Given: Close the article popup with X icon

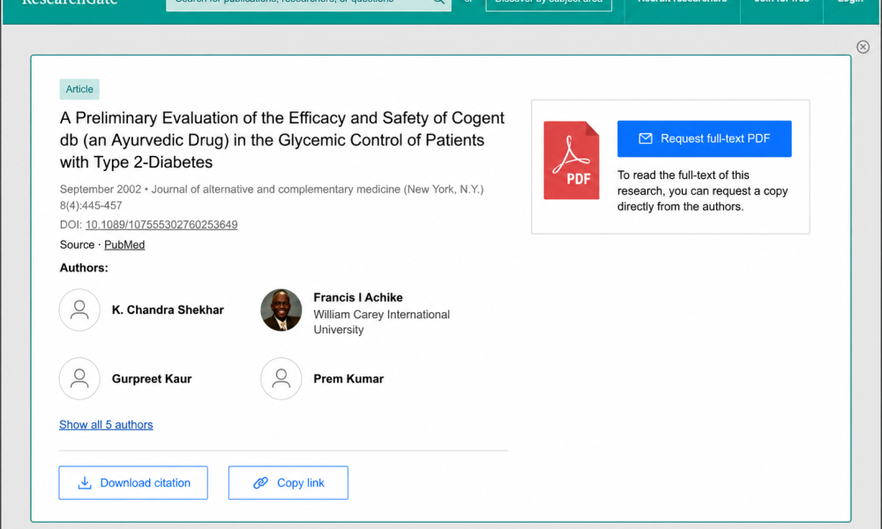Looking at the screenshot, I should click(x=863, y=47).
